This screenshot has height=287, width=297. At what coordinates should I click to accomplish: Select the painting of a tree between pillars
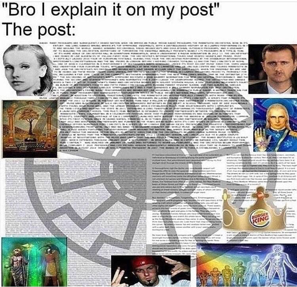point(30,129)
